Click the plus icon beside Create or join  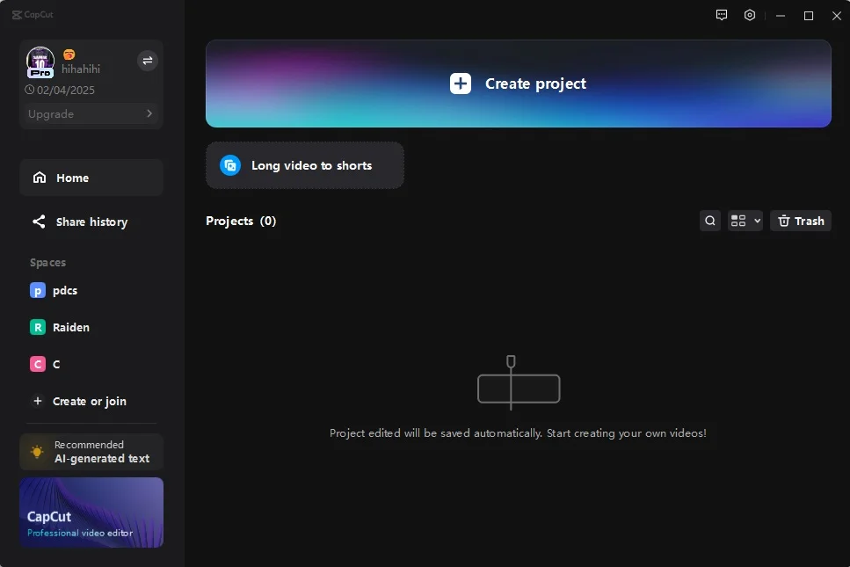tap(38, 401)
